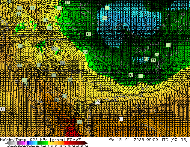
Task: Pick the dark blue swatch above -30
Action: (x=28, y=143)
